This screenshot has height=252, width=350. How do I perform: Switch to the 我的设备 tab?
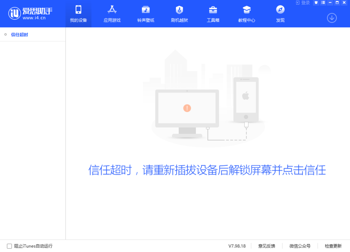pyautogui.click(x=78, y=13)
